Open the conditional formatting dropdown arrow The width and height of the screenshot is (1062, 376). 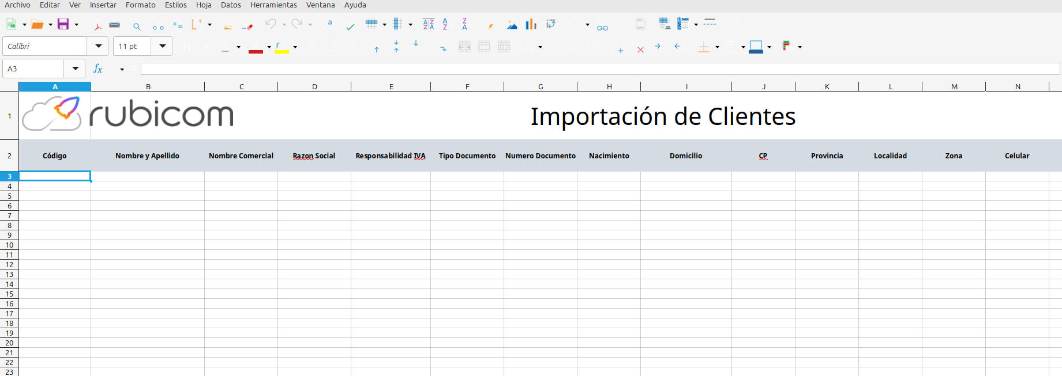800,47
